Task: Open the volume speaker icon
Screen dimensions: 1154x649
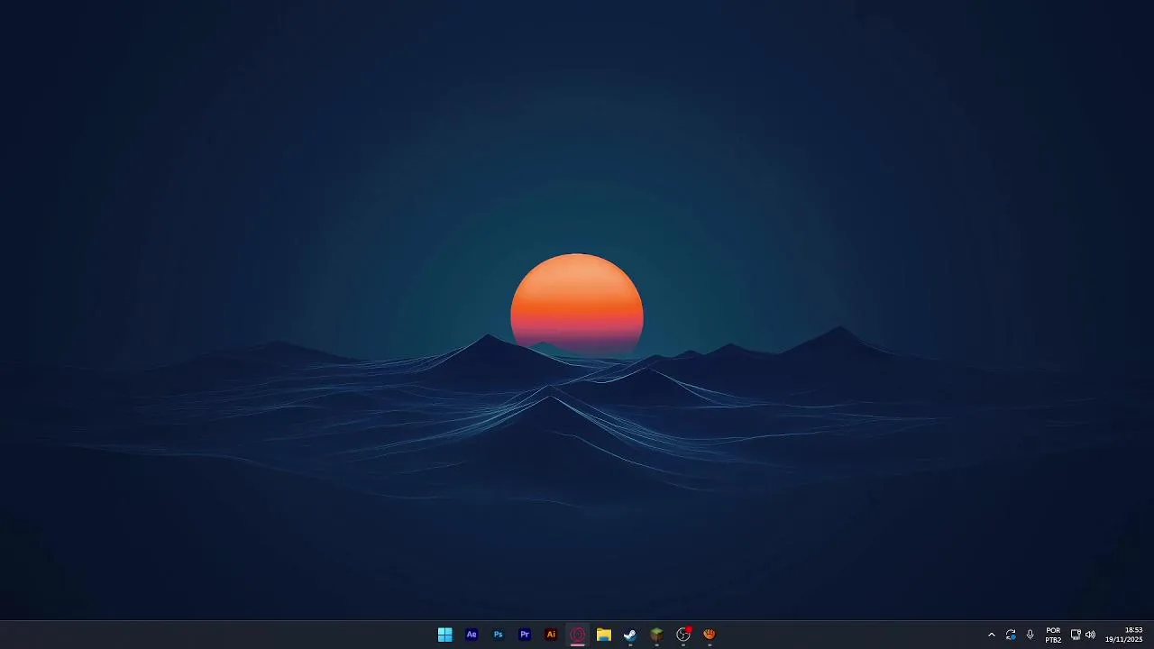Action: point(1090,635)
